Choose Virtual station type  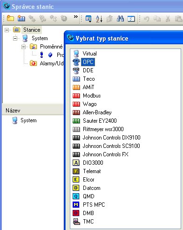click(89, 54)
